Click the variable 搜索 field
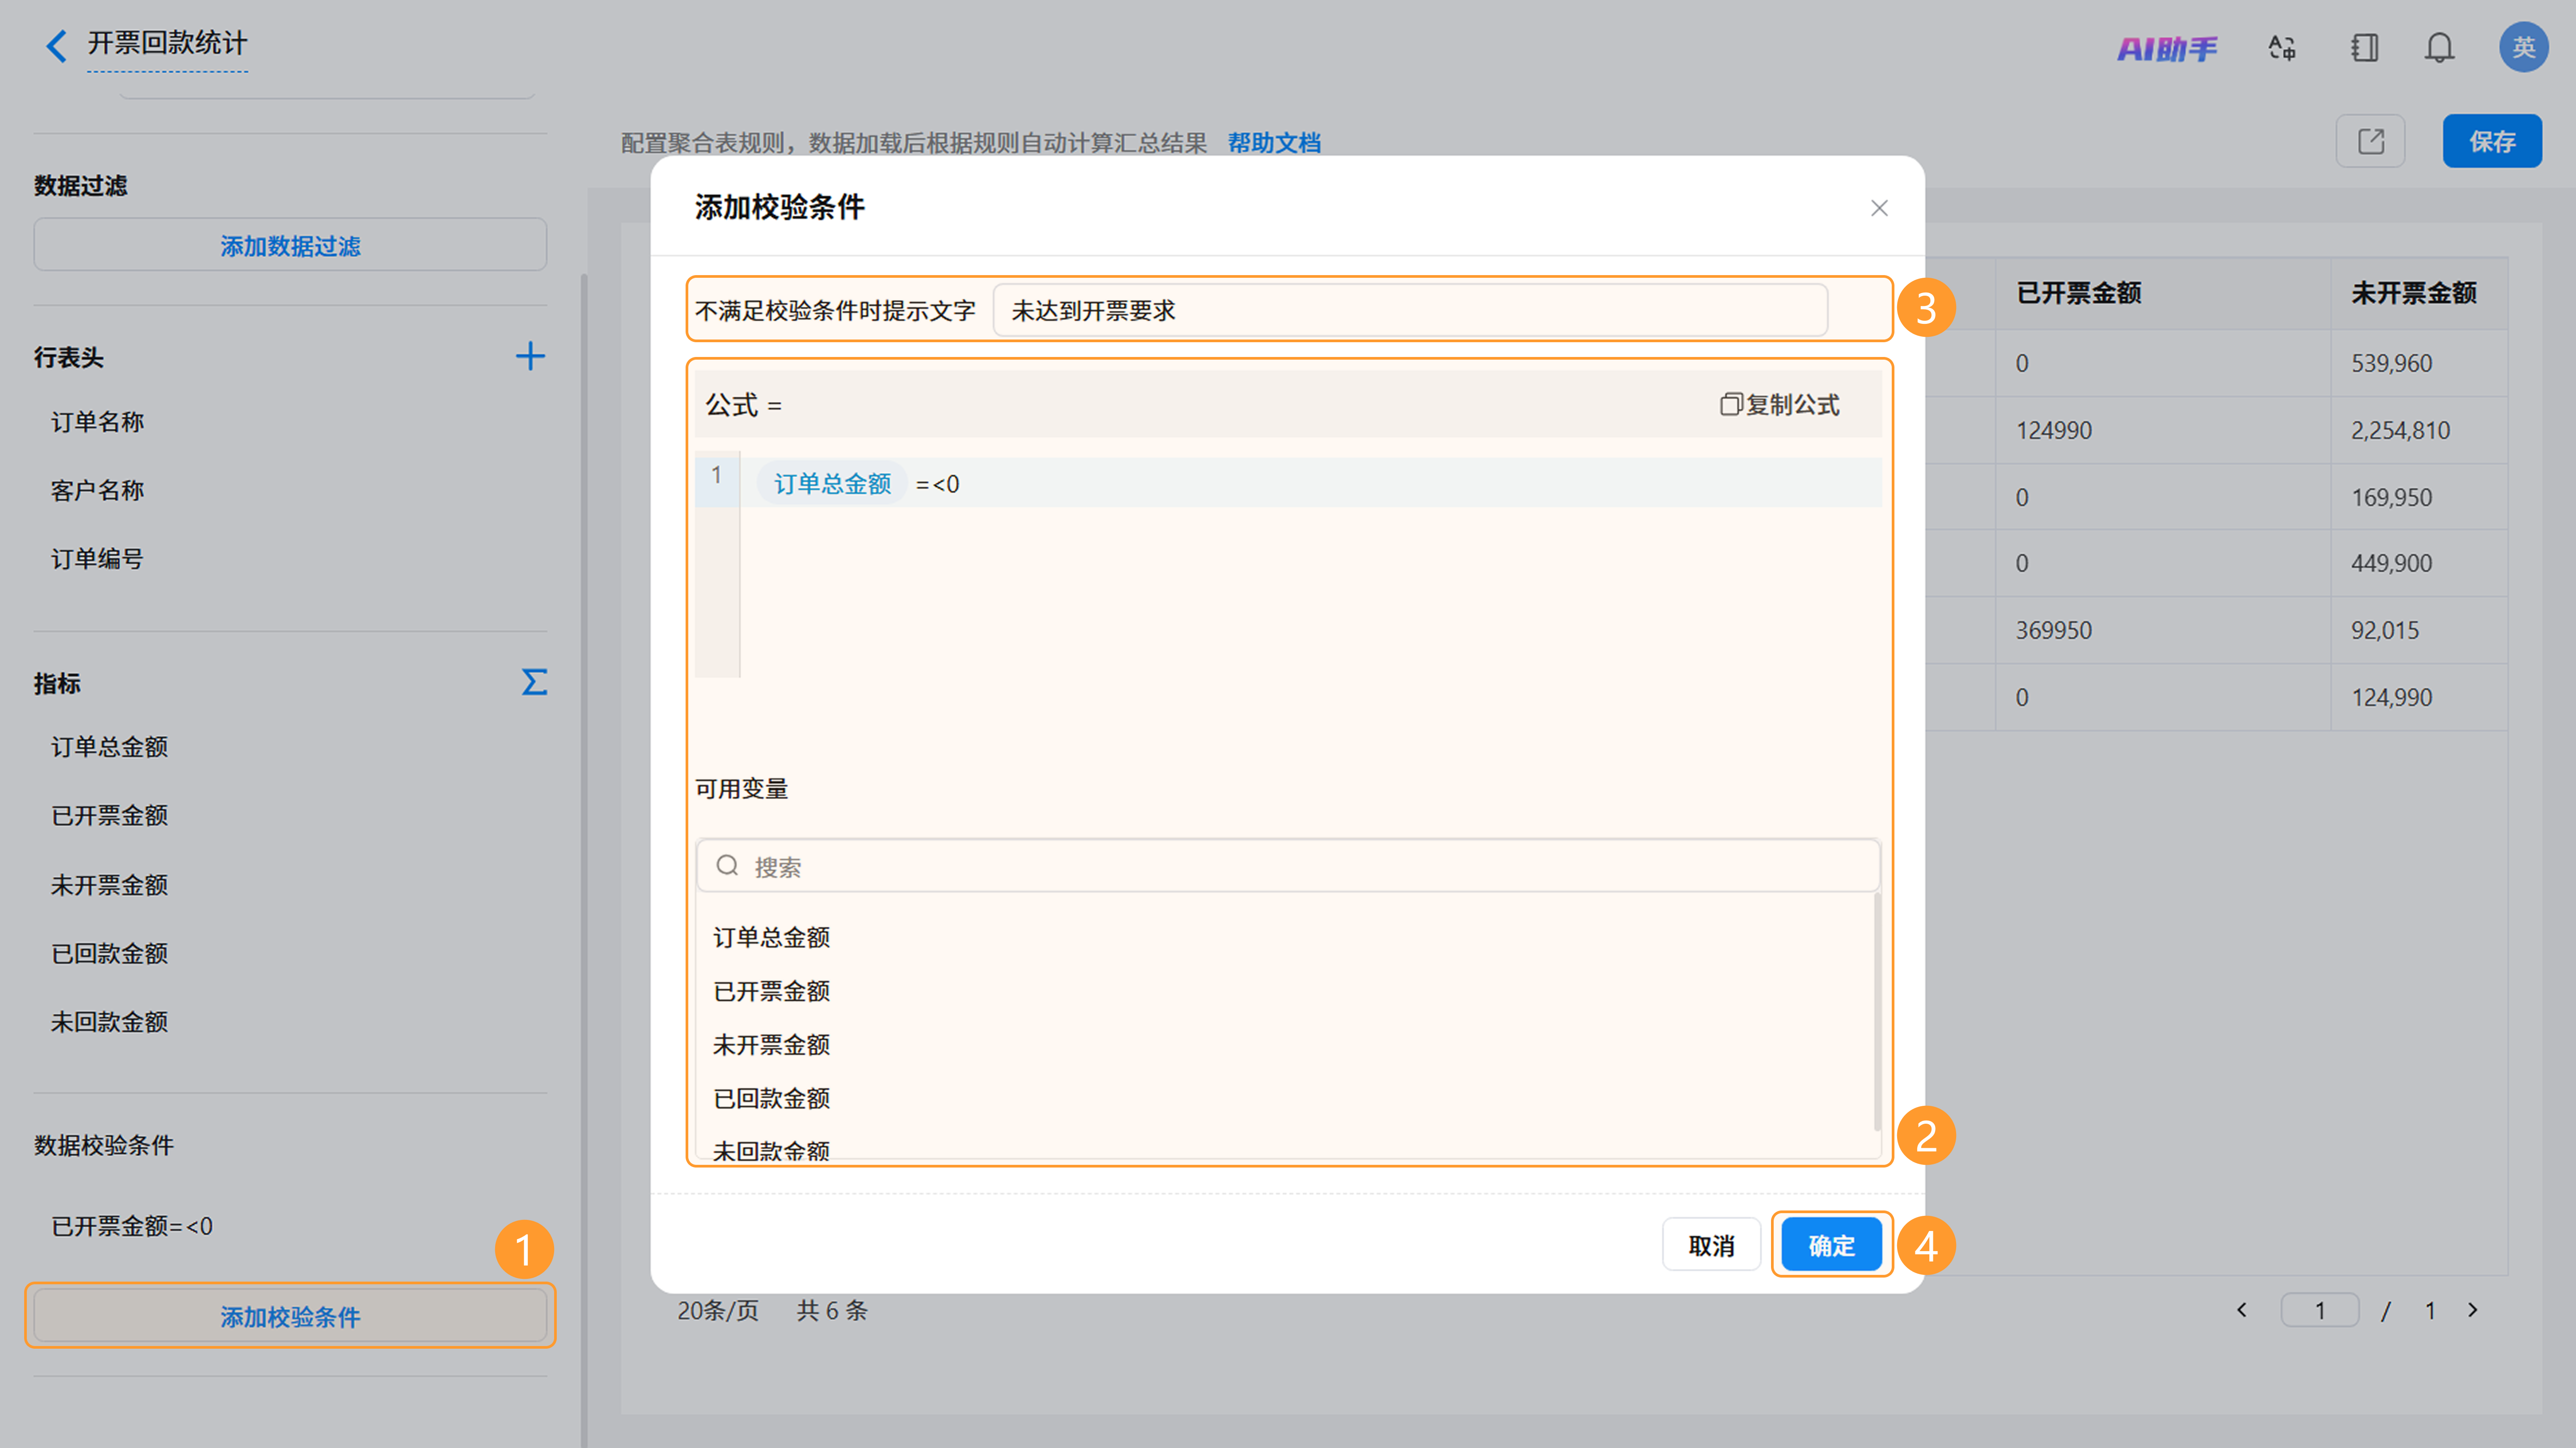 pos(1288,866)
